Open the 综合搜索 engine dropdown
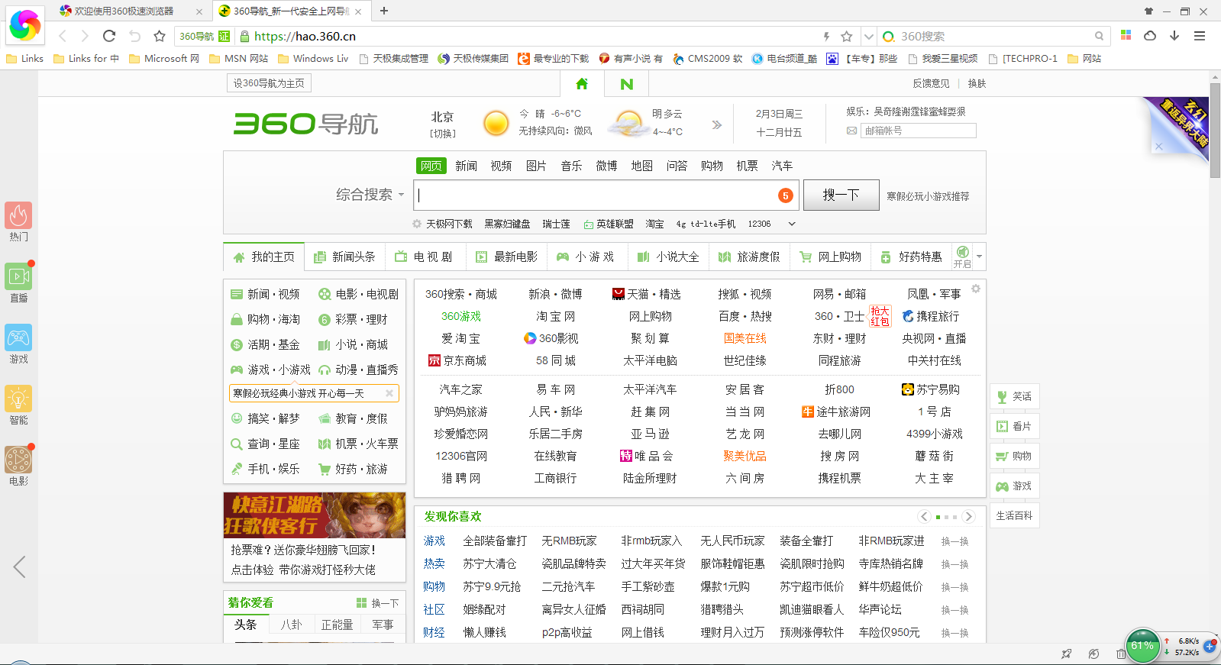The width and height of the screenshot is (1221, 665). (370, 195)
